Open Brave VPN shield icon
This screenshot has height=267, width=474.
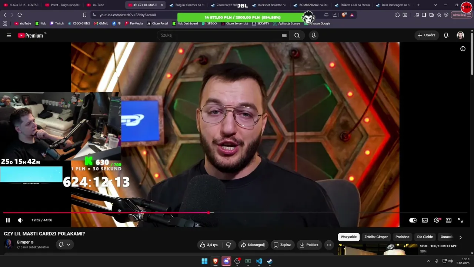pyautogui.click(x=446, y=15)
